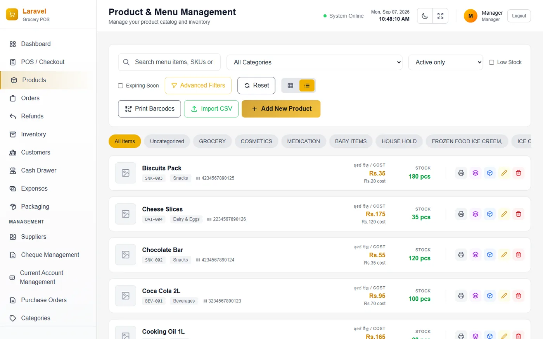Print barcode for Cheese Slices
Viewport: 543px width, 339px height.
(x=461, y=214)
